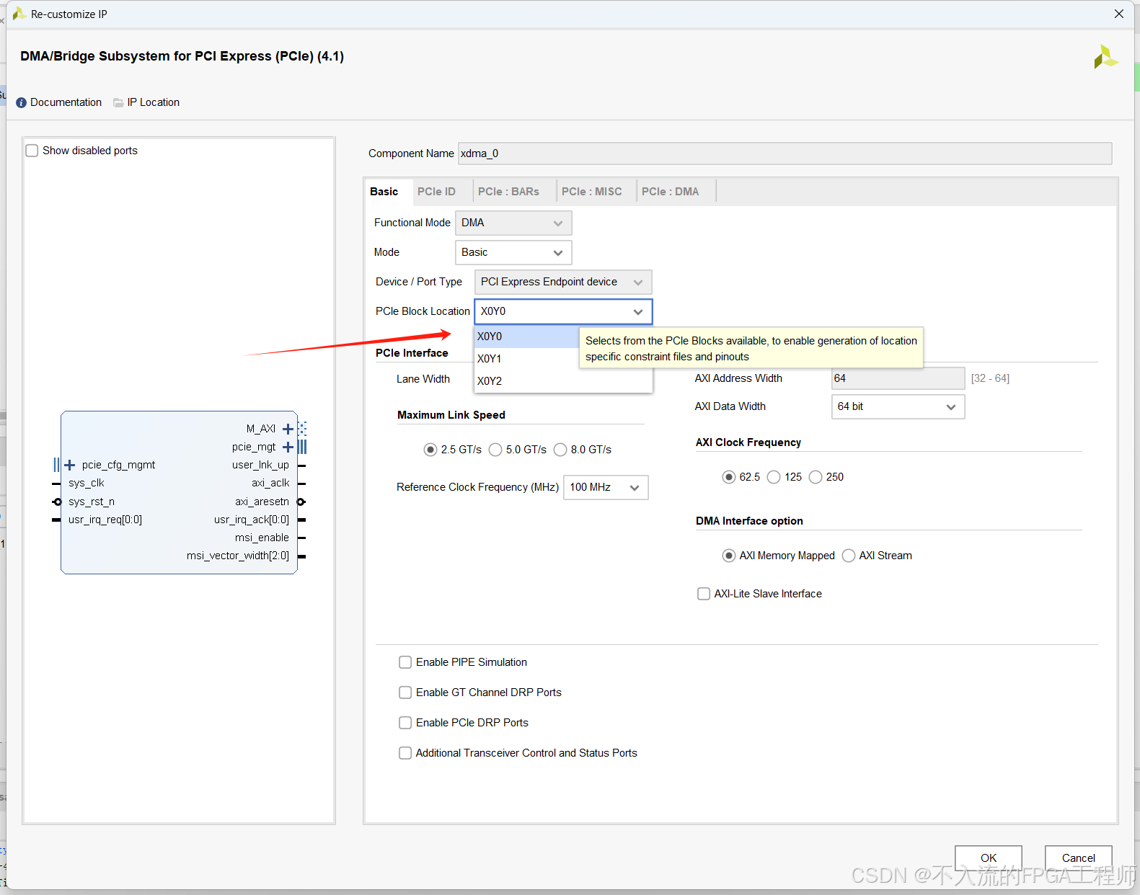Collapse the PCIe Block Location dropdown
Viewport: 1140px width, 895px height.
(563, 311)
